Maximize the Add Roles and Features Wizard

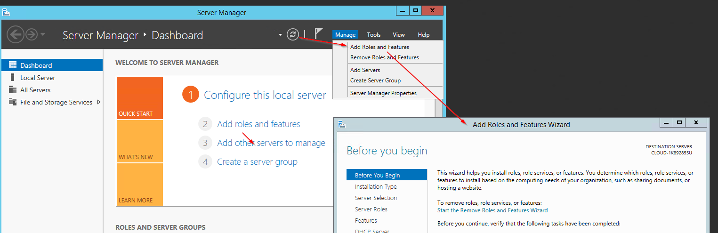click(x=679, y=123)
